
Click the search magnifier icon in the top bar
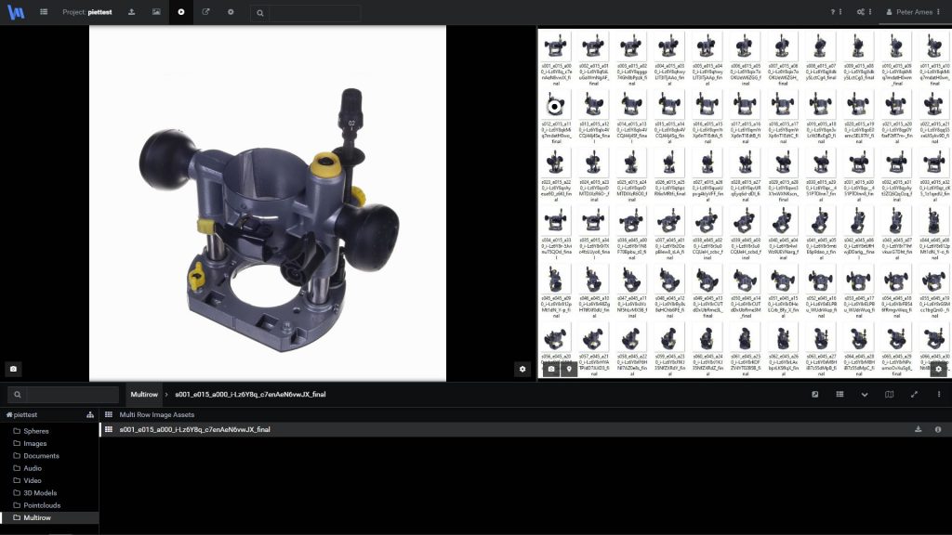pos(260,13)
